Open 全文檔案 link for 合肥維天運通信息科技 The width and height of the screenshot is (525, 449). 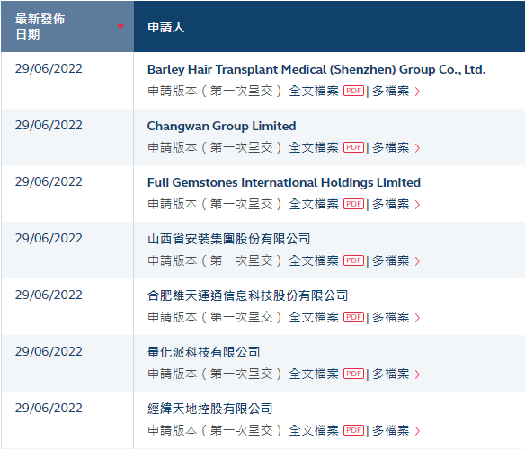(314, 317)
